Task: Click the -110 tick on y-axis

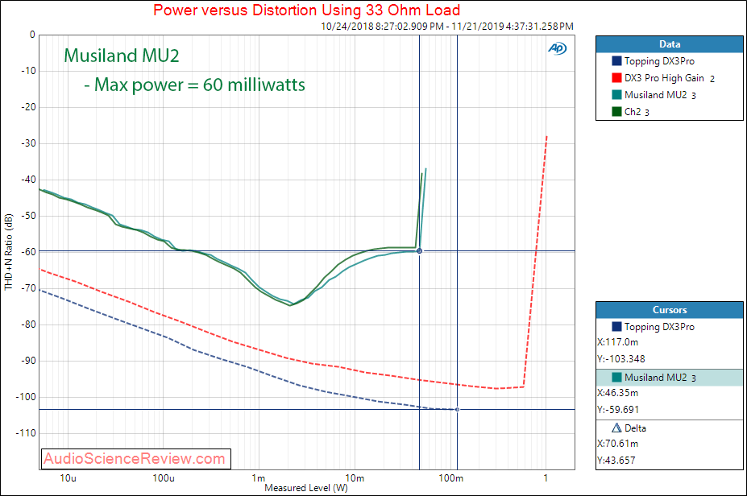Action: (x=27, y=433)
